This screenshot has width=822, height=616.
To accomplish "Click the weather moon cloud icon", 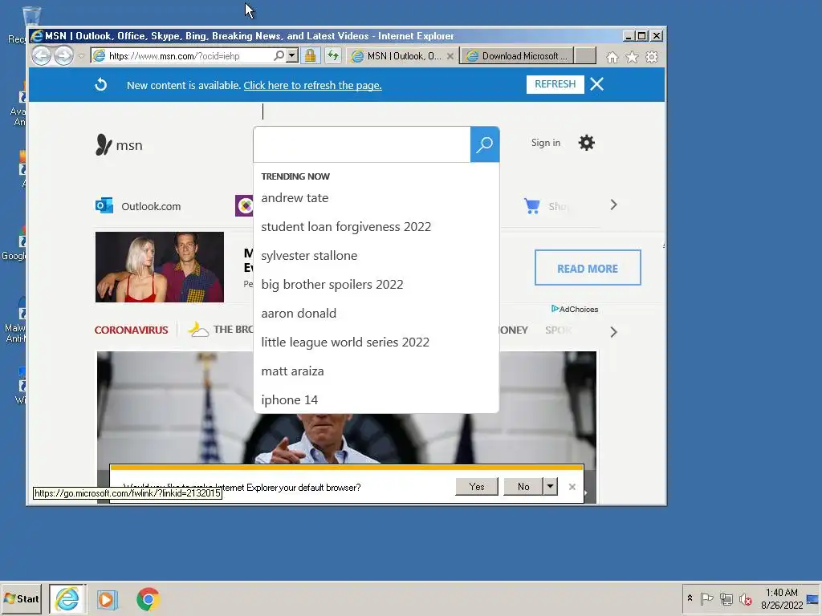I will pyautogui.click(x=198, y=329).
